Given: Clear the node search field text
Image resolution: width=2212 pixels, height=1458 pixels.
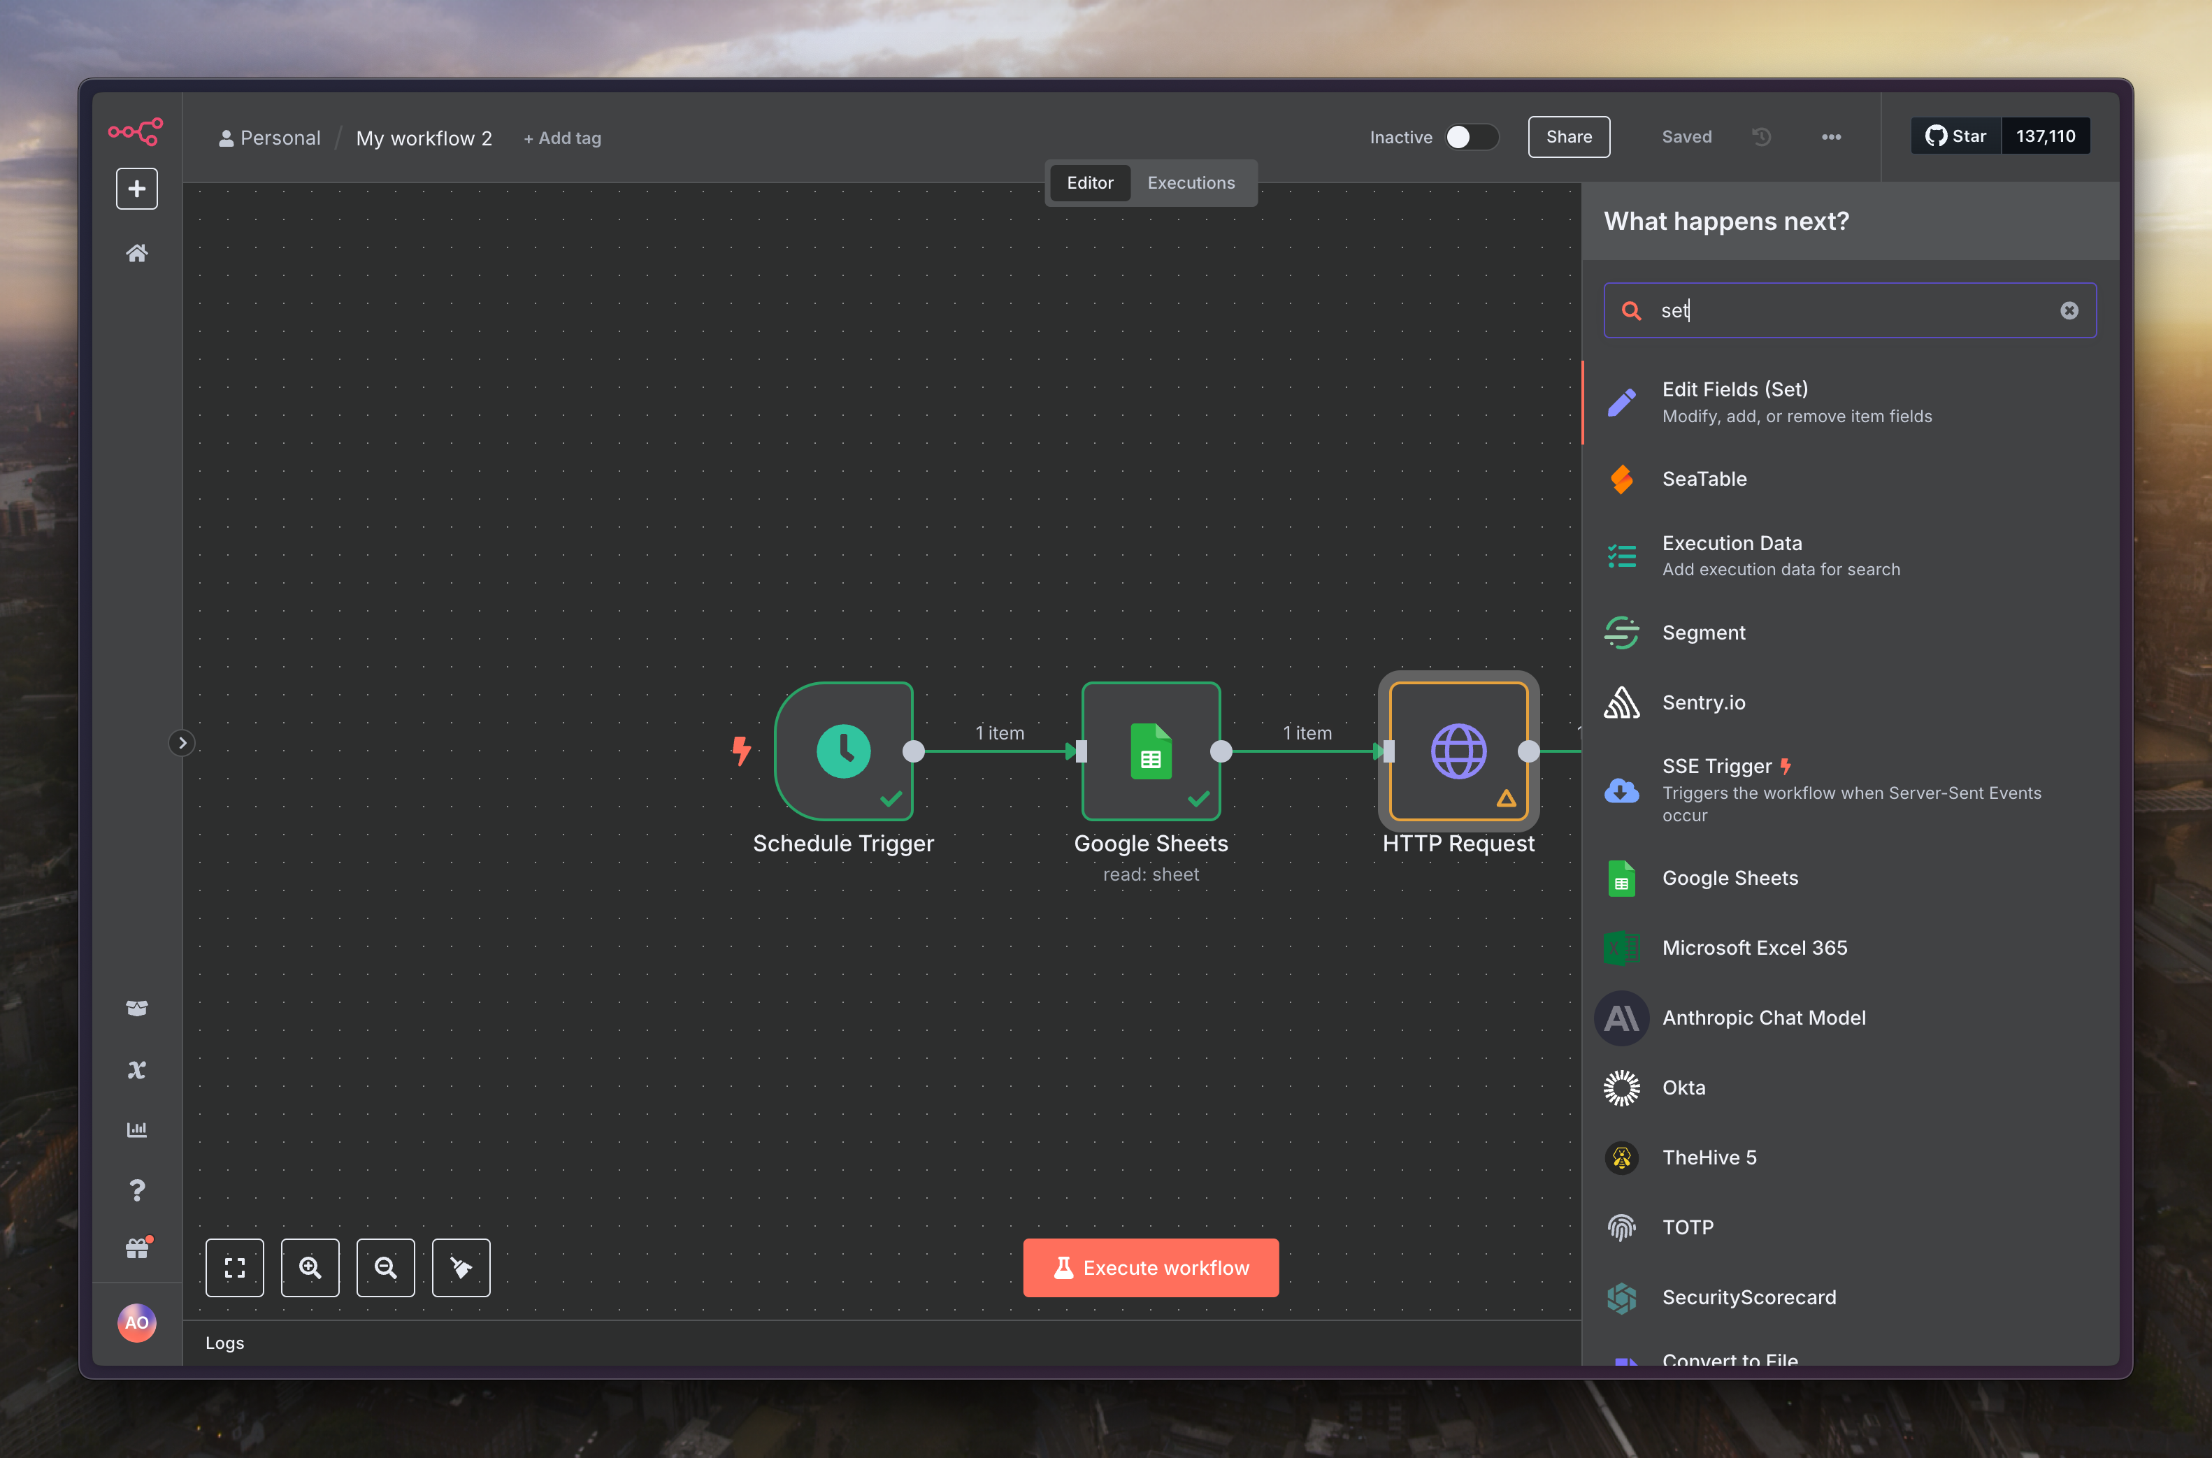Looking at the screenshot, I should pos(2069,310).
